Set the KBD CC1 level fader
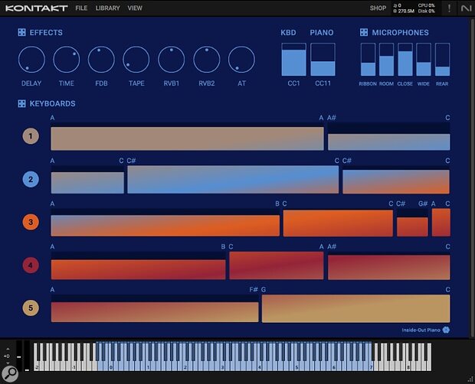The width and height of the screenshot is (475, 384). click(x=293, y=59)
